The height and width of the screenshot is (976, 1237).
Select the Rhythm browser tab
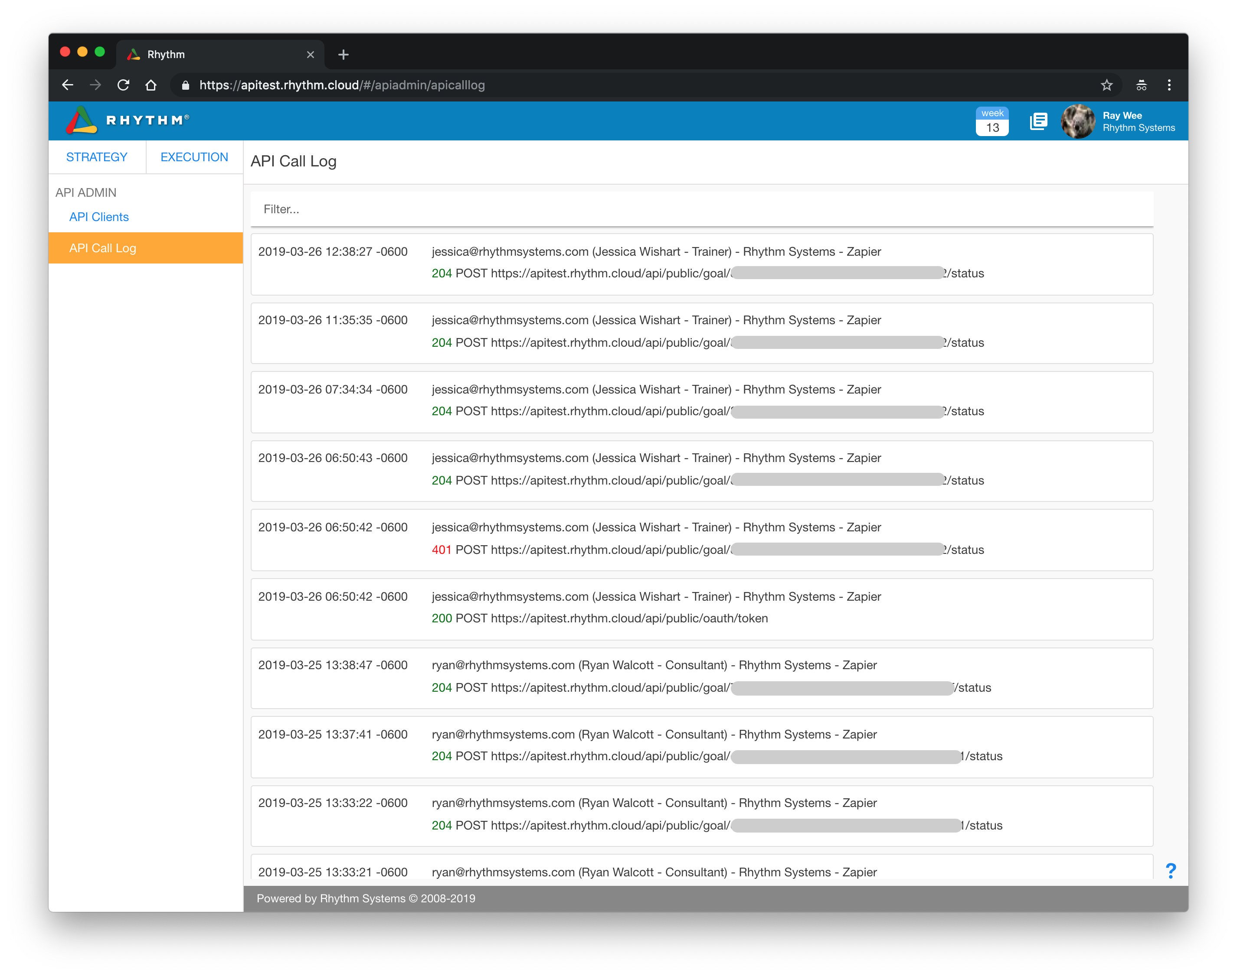tap(220, 55)
